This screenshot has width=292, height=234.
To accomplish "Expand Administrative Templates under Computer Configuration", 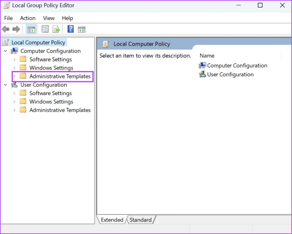I will (x=14, y=76).
